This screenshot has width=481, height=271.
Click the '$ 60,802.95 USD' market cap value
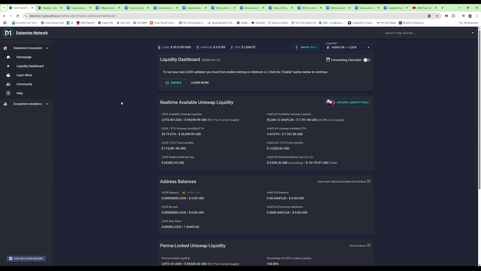pyautogui.click(x=173, y=163)
